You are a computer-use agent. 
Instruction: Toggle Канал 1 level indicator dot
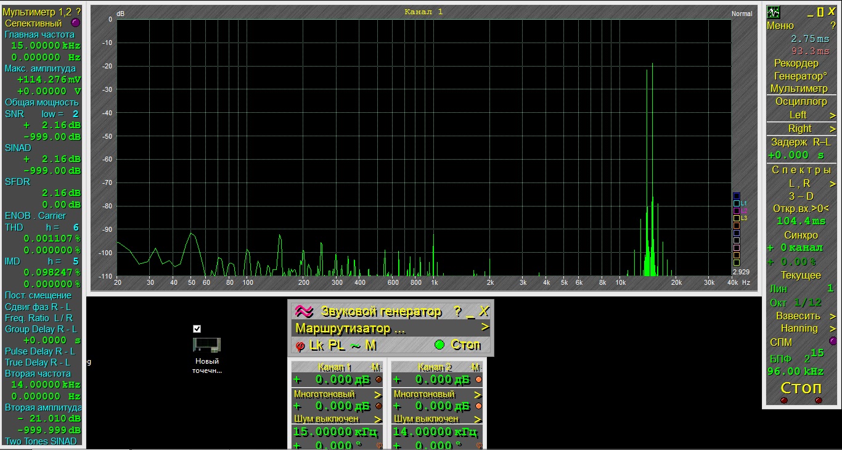[x=378, y=380]
